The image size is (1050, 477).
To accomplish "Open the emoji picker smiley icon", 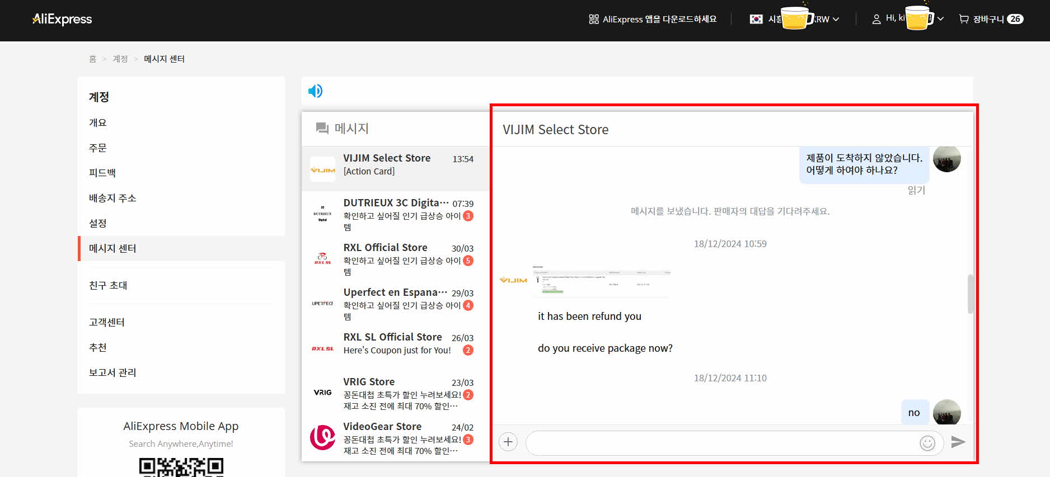I will (927, 443).
